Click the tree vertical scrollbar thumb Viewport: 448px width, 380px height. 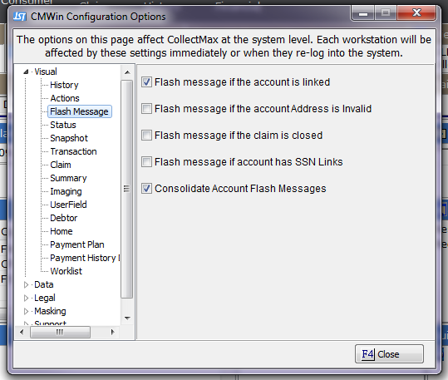(127, 190)
